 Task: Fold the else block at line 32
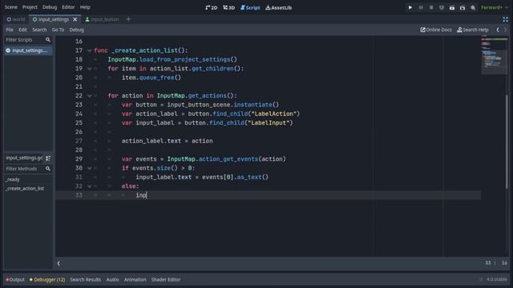click(89, 186)
